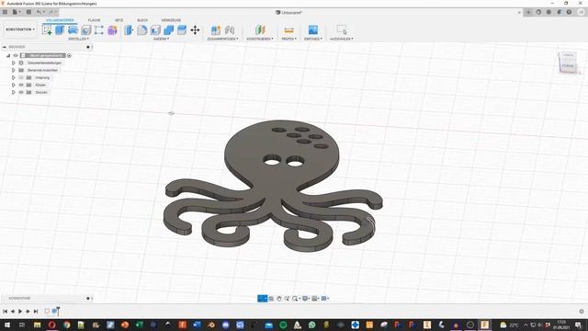Image resolution: width=588 pixels, height=331 pixels.
Task: Select the New Component icon
Action: point(216,29)
